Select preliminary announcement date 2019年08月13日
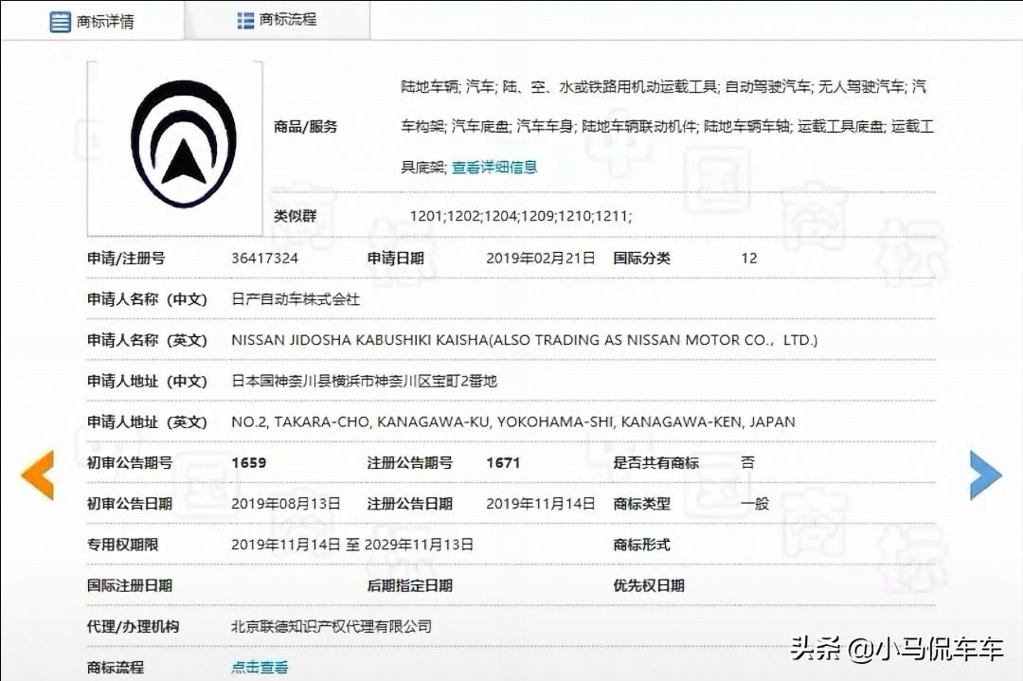 click(286, 504)
